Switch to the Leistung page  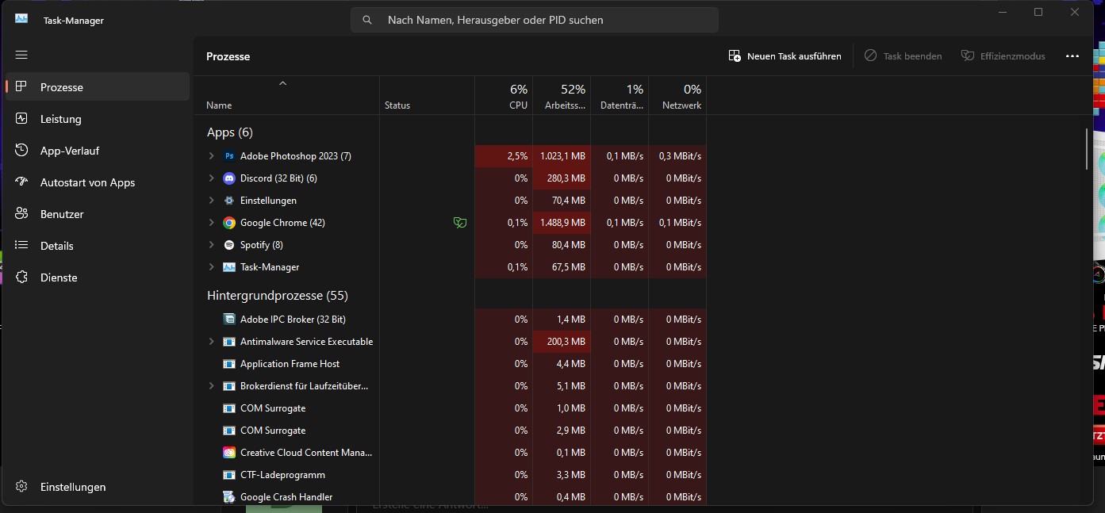pos(98,119)
